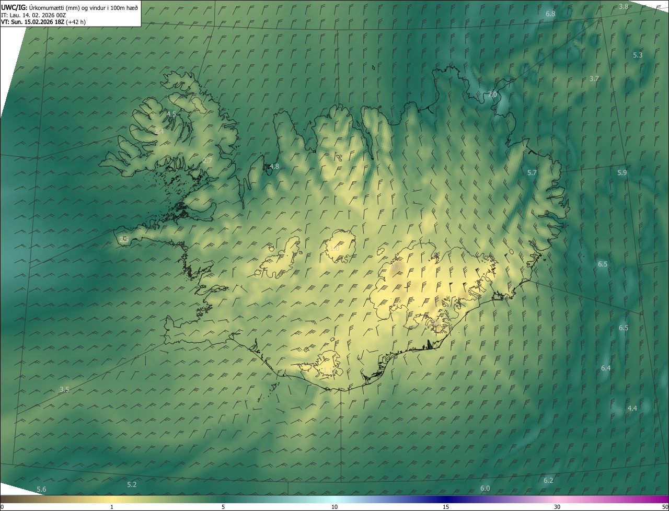Click the 6.0 value on the map
This screenshot has height=511, width=669.
tap(485, 489)
